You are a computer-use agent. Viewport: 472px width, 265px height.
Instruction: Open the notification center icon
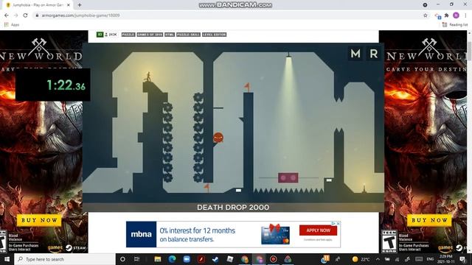tap(462, 259)
